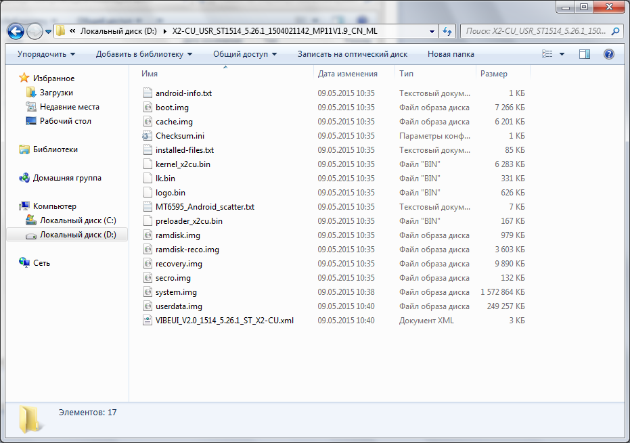Click the secro.img file icon

pyautogui.click(x=148, y=278)
